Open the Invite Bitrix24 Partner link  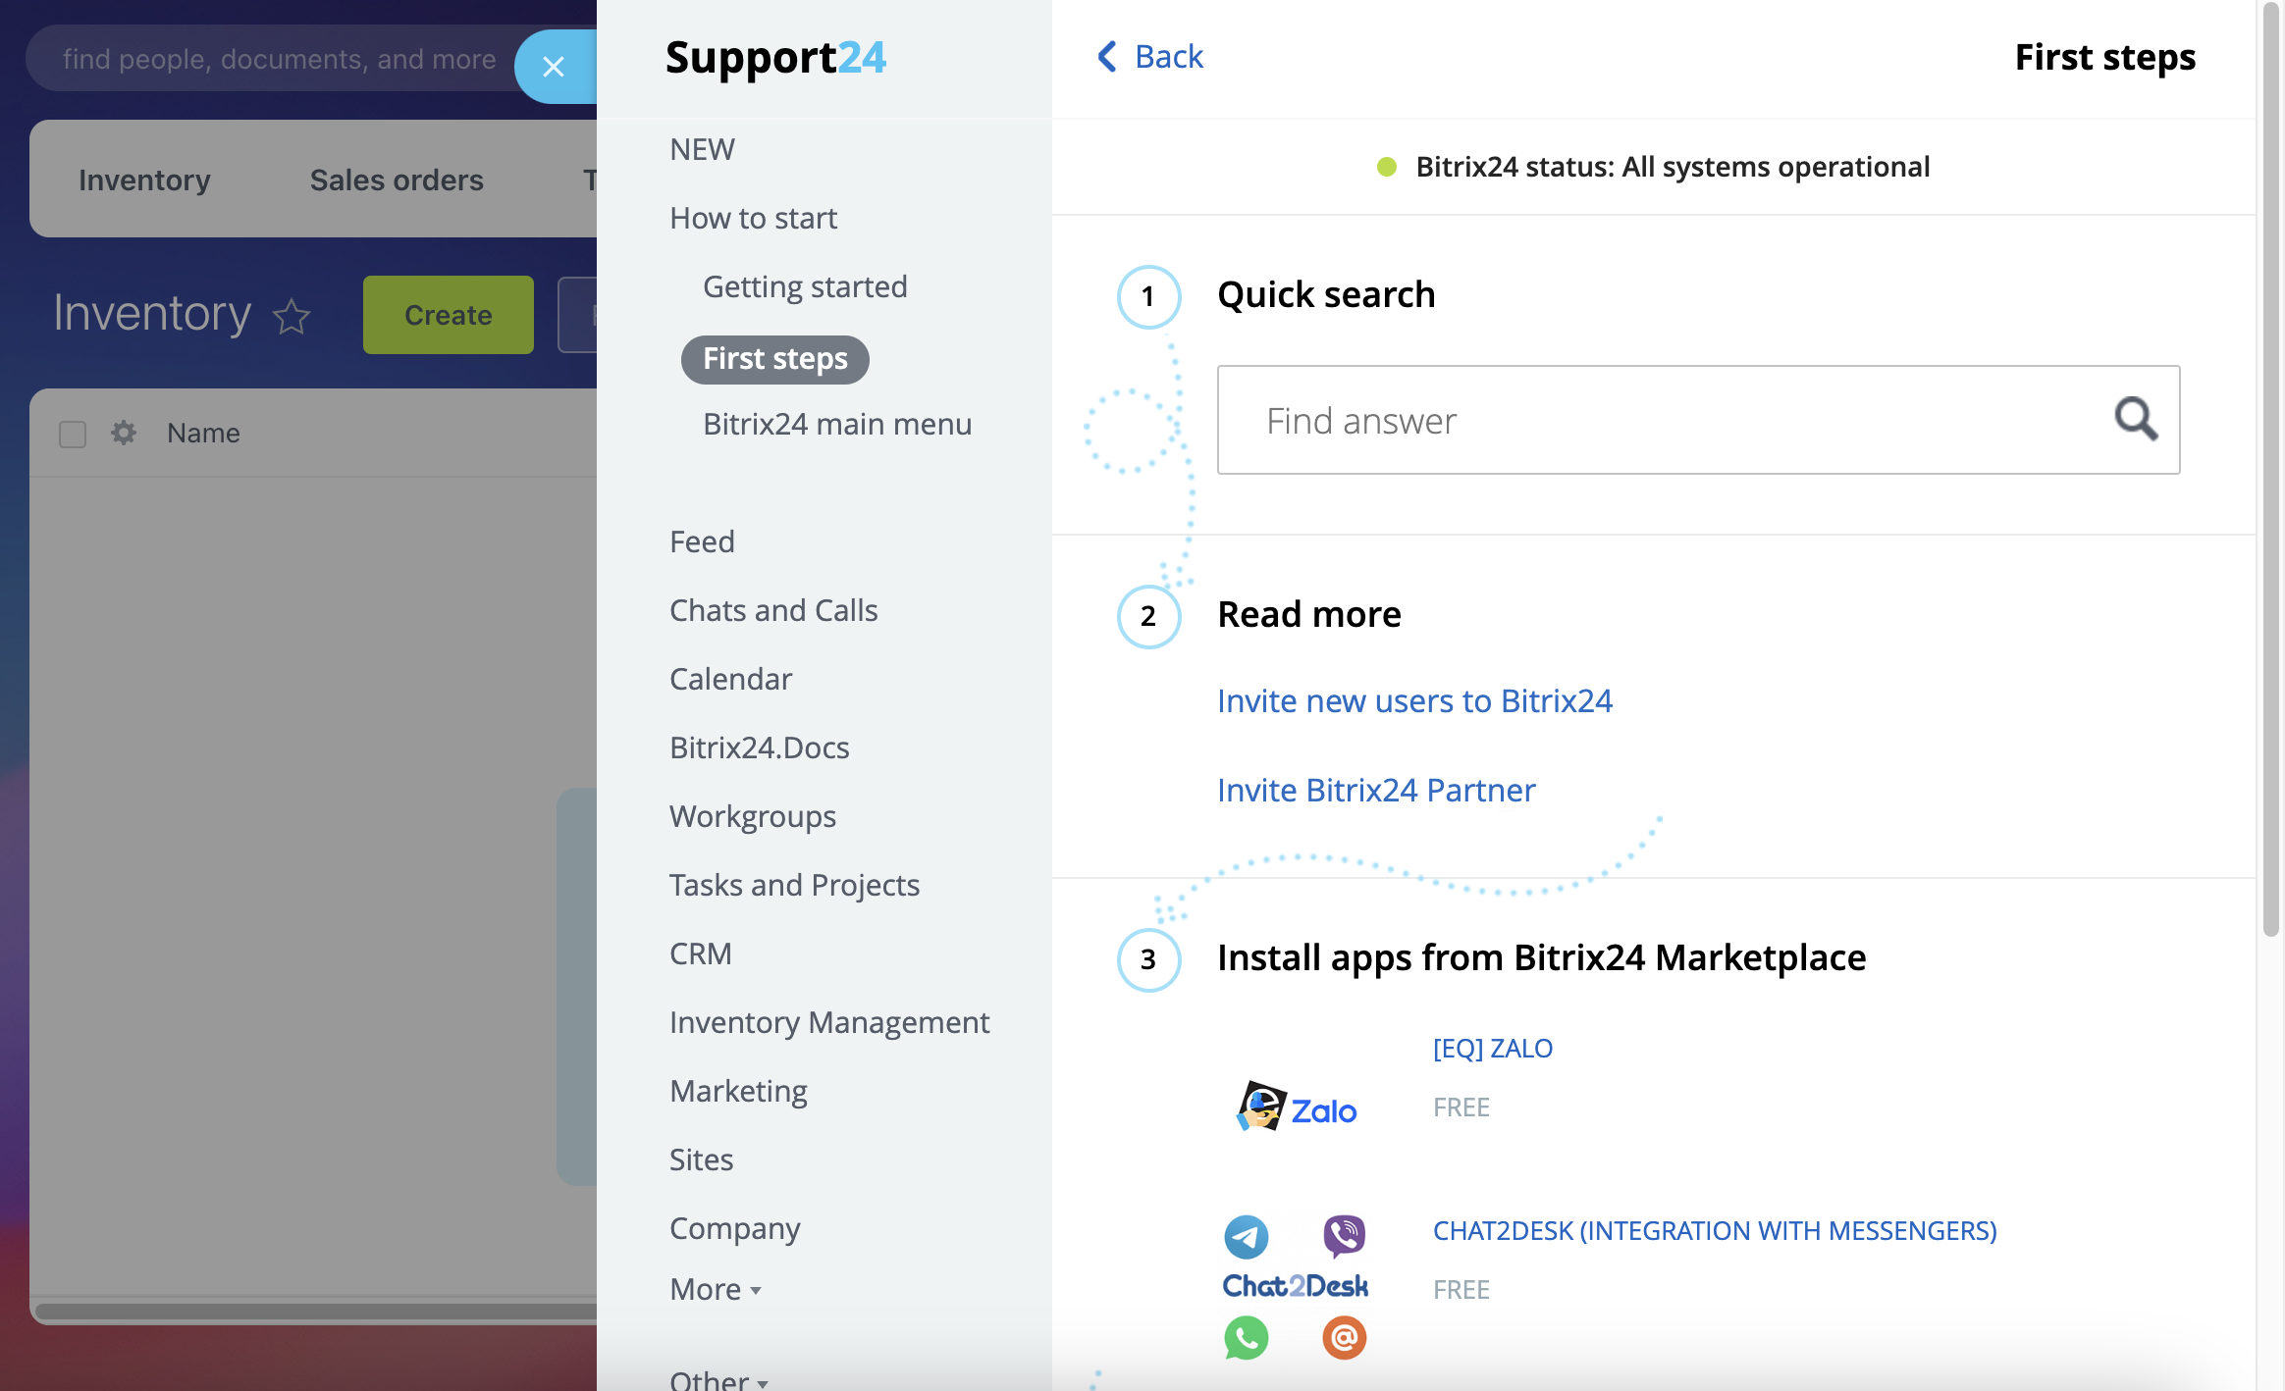pyautogui.click(x=1376, y=790)
